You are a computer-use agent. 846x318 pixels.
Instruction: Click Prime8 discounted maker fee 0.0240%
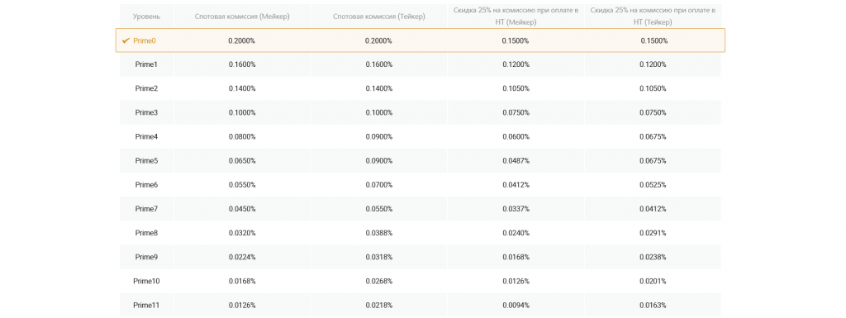point(516,233)
